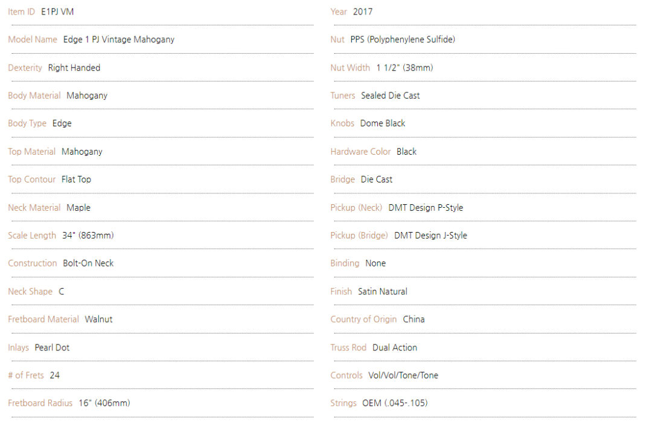The height and width of the screenshot is (438, 652).
Task: Select 'Die Cast' in the Bridge row
Action: coord(377,179)
